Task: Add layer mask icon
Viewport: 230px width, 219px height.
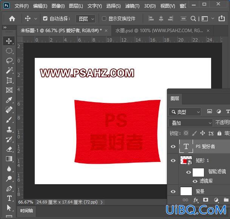Action: (x=205, y=200)
